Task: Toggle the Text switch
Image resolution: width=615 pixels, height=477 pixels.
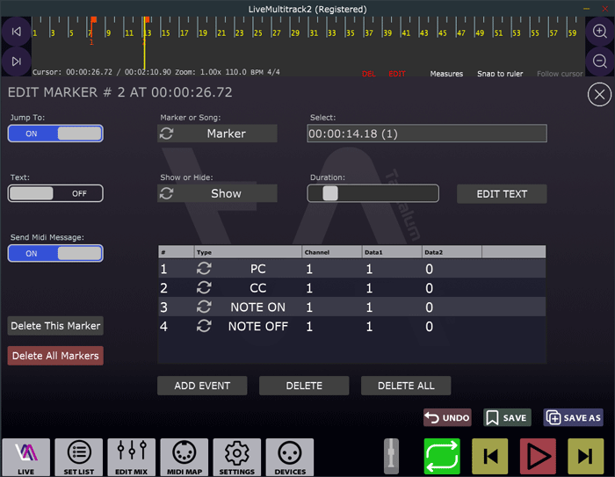Action: 55,193
